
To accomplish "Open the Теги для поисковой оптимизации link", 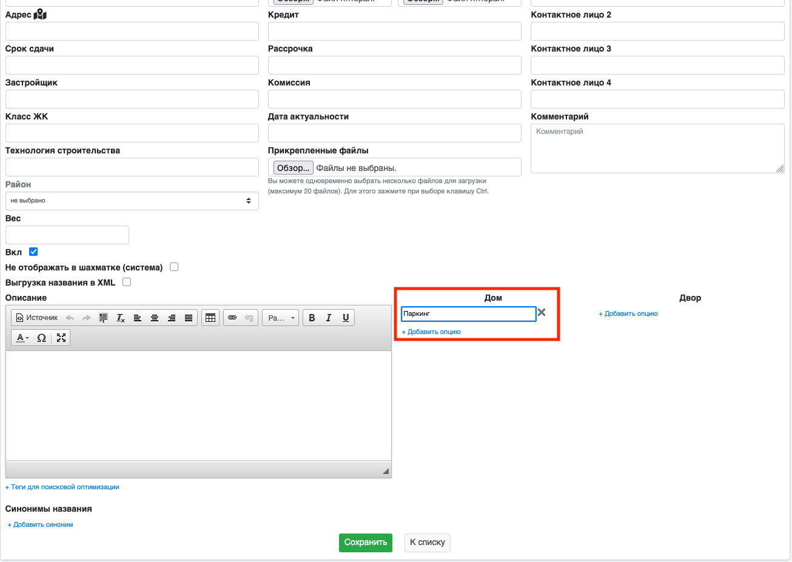I will click(62, 487).
